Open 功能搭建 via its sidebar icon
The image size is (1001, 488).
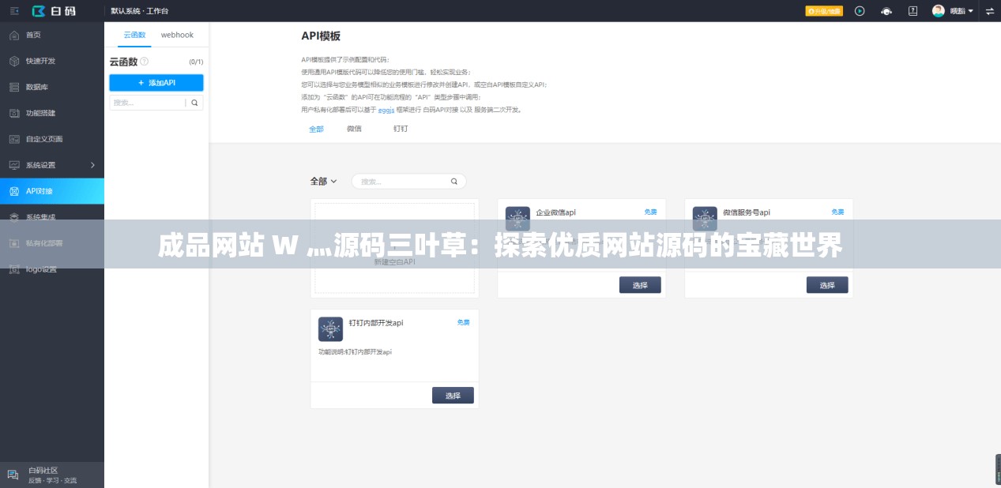point(12,113)
